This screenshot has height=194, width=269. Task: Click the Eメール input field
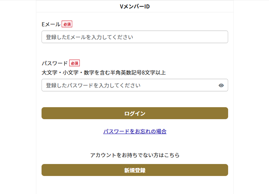tap(134, 37)
